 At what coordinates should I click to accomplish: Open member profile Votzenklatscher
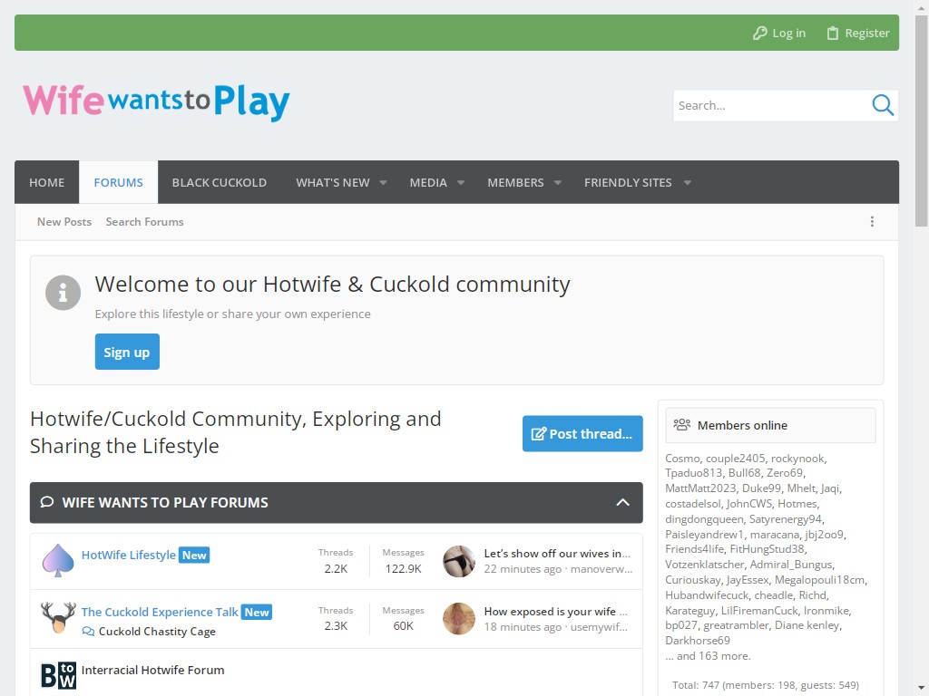704,565
